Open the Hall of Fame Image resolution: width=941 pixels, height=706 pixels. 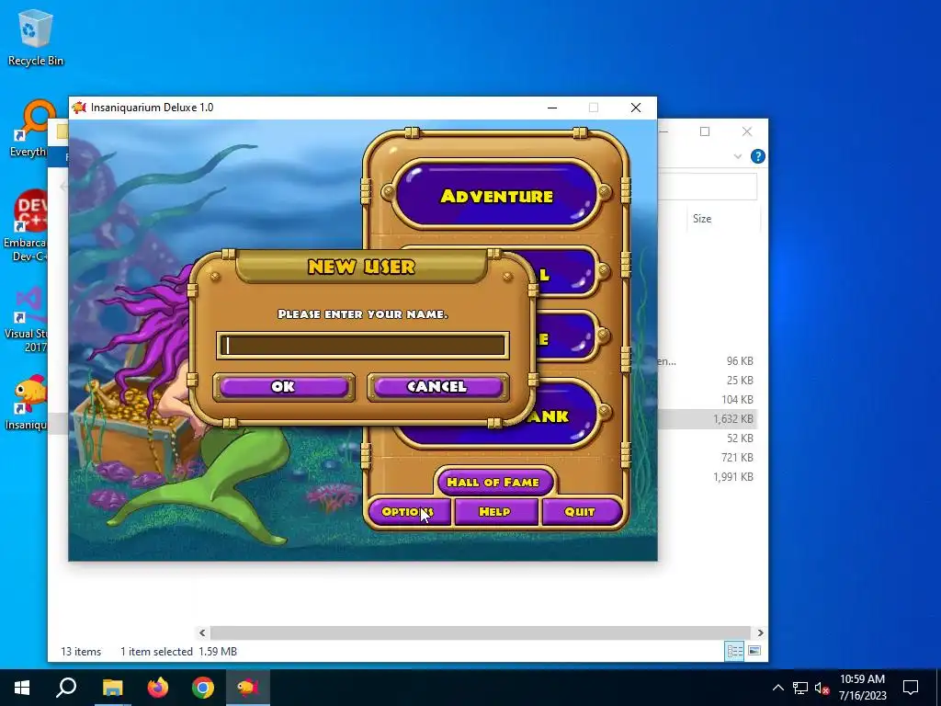[x=493, y=482]
